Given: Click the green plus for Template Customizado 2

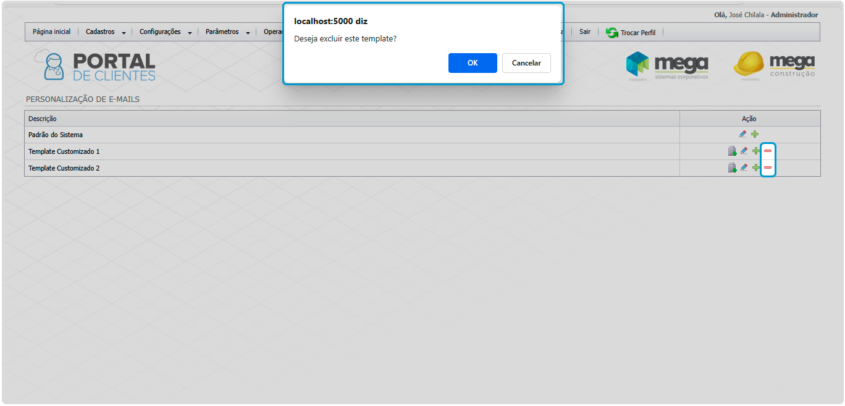Looking at the screenshot, I should coord(756,167).
